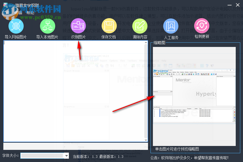This screenshot has height=162, width=243.
Task: Save the result via the 保存文档 icon
Action: tap(109, 26)
